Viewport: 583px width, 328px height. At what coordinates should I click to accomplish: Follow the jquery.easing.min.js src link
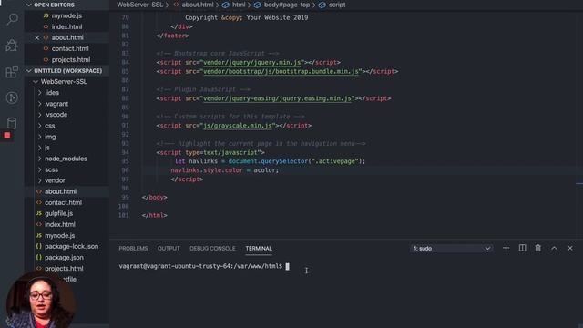click(277, 98)
